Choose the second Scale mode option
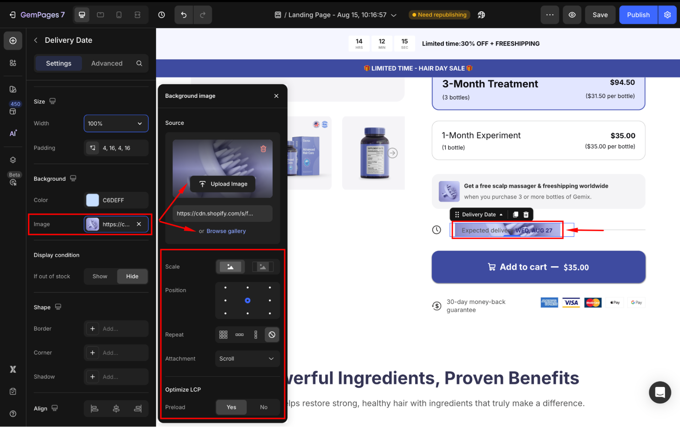This screenshot has width=680, height=427. coord(263,267)
